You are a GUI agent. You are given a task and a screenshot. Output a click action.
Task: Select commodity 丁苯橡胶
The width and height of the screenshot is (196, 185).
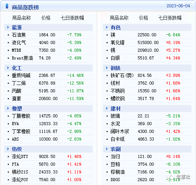pos(21,131)
